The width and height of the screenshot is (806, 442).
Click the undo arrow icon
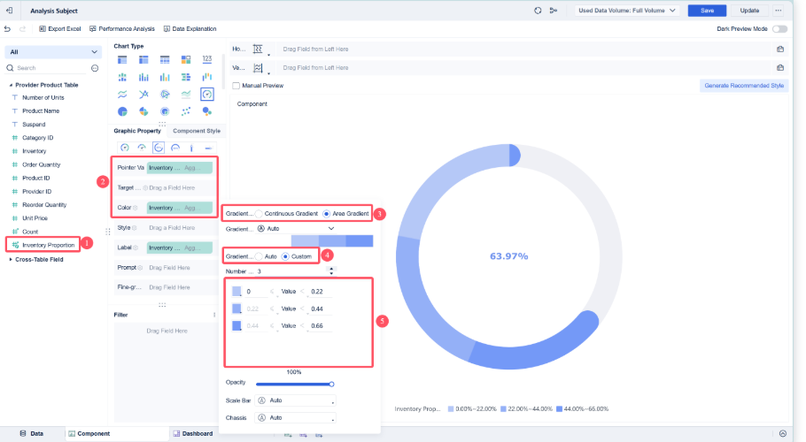click(x=7, y=29)
